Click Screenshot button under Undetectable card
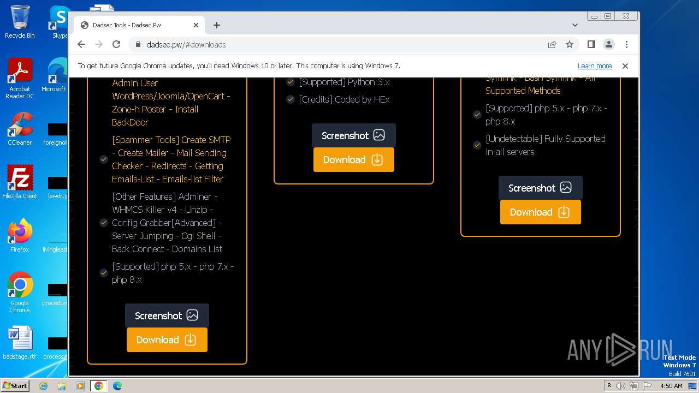The width and height of the screenshot is (699, 393). [x=541, y=188]
